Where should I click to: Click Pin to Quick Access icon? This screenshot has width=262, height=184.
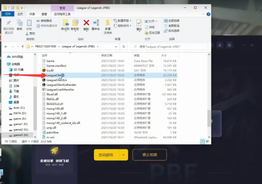click(x=8, y=25)
